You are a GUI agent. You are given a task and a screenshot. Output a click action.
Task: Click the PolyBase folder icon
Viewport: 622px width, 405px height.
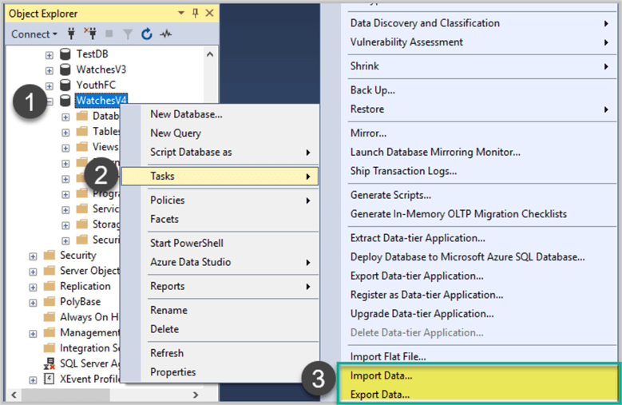pyautogui.click(x=50, y=301)
